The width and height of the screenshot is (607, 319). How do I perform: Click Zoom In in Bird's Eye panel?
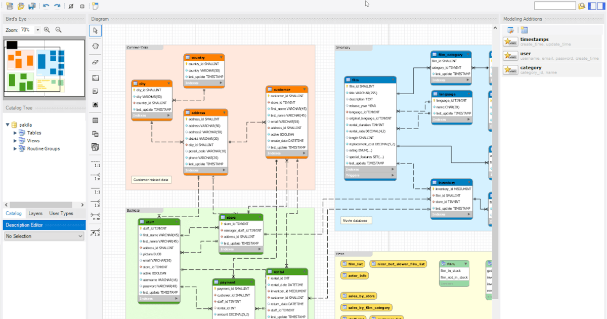tap(47, 30)
